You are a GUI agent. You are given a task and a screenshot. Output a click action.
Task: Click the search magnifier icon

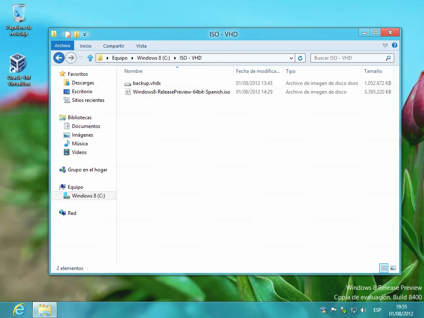click(388, 58)
